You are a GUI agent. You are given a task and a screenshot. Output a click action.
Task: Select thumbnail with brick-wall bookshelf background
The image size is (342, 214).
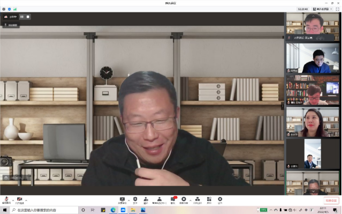[313, 90]
